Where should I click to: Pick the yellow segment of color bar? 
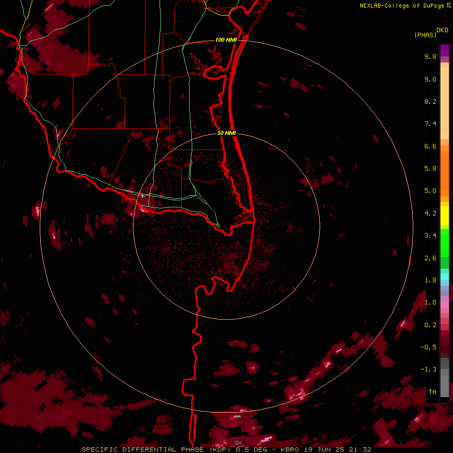coord(444,215)
